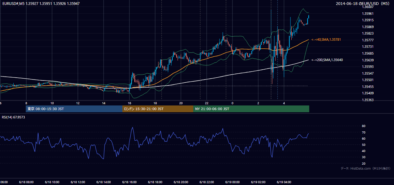Click price axis value 1.35961
Viewport: 394px width, 185px height.
[x=367, y=14]
